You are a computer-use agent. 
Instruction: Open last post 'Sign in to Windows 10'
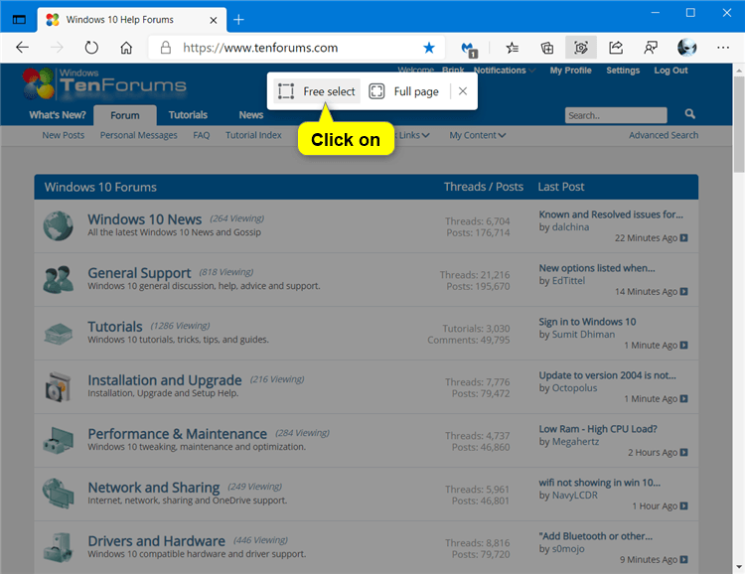click(587, 322)
